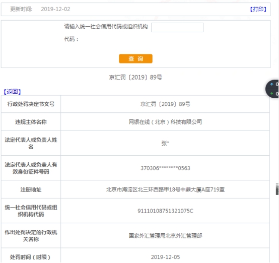The height and width of the screenshot is (263, 279).
Task: Click the blue up arrow in floating widget
Action: 271,84
